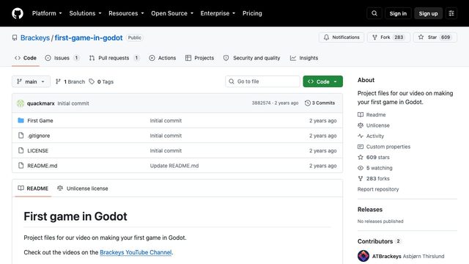This screenshot has width=469, height=264.
Task: Click the Readme book icon in About
Action: 361,114
